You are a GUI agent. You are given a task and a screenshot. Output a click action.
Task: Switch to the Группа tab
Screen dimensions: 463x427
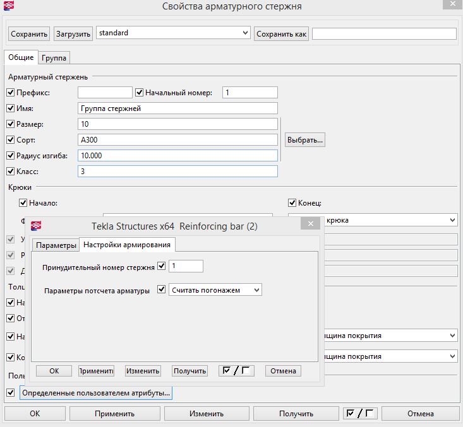click(54, 58)
